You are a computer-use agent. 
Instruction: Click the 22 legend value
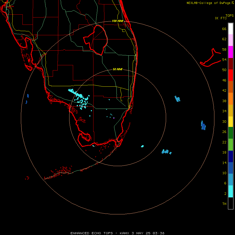(x=224, y=142)
